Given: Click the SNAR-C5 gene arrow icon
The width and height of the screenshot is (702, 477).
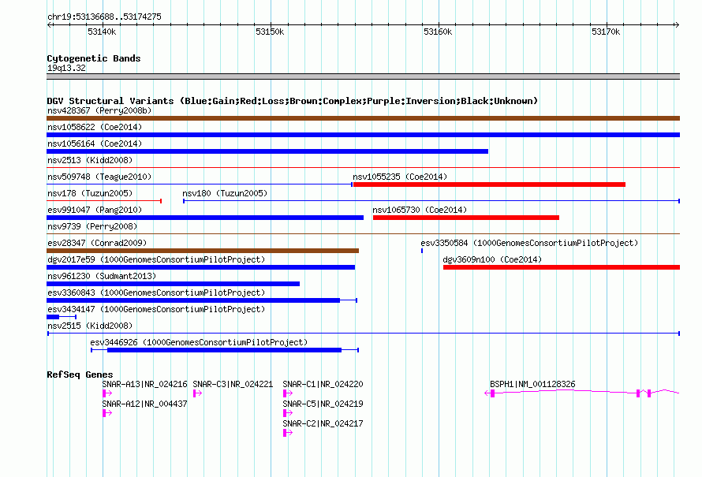Looking at the screenshot, I should pyautogui.click(x=288, y=413).
